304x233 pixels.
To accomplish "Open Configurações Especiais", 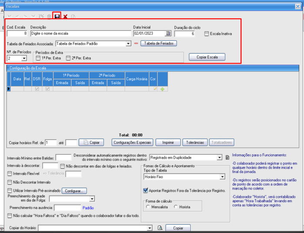I will 132,142.
